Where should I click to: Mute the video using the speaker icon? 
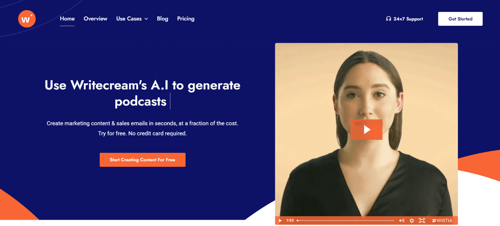tap(401, 220)
